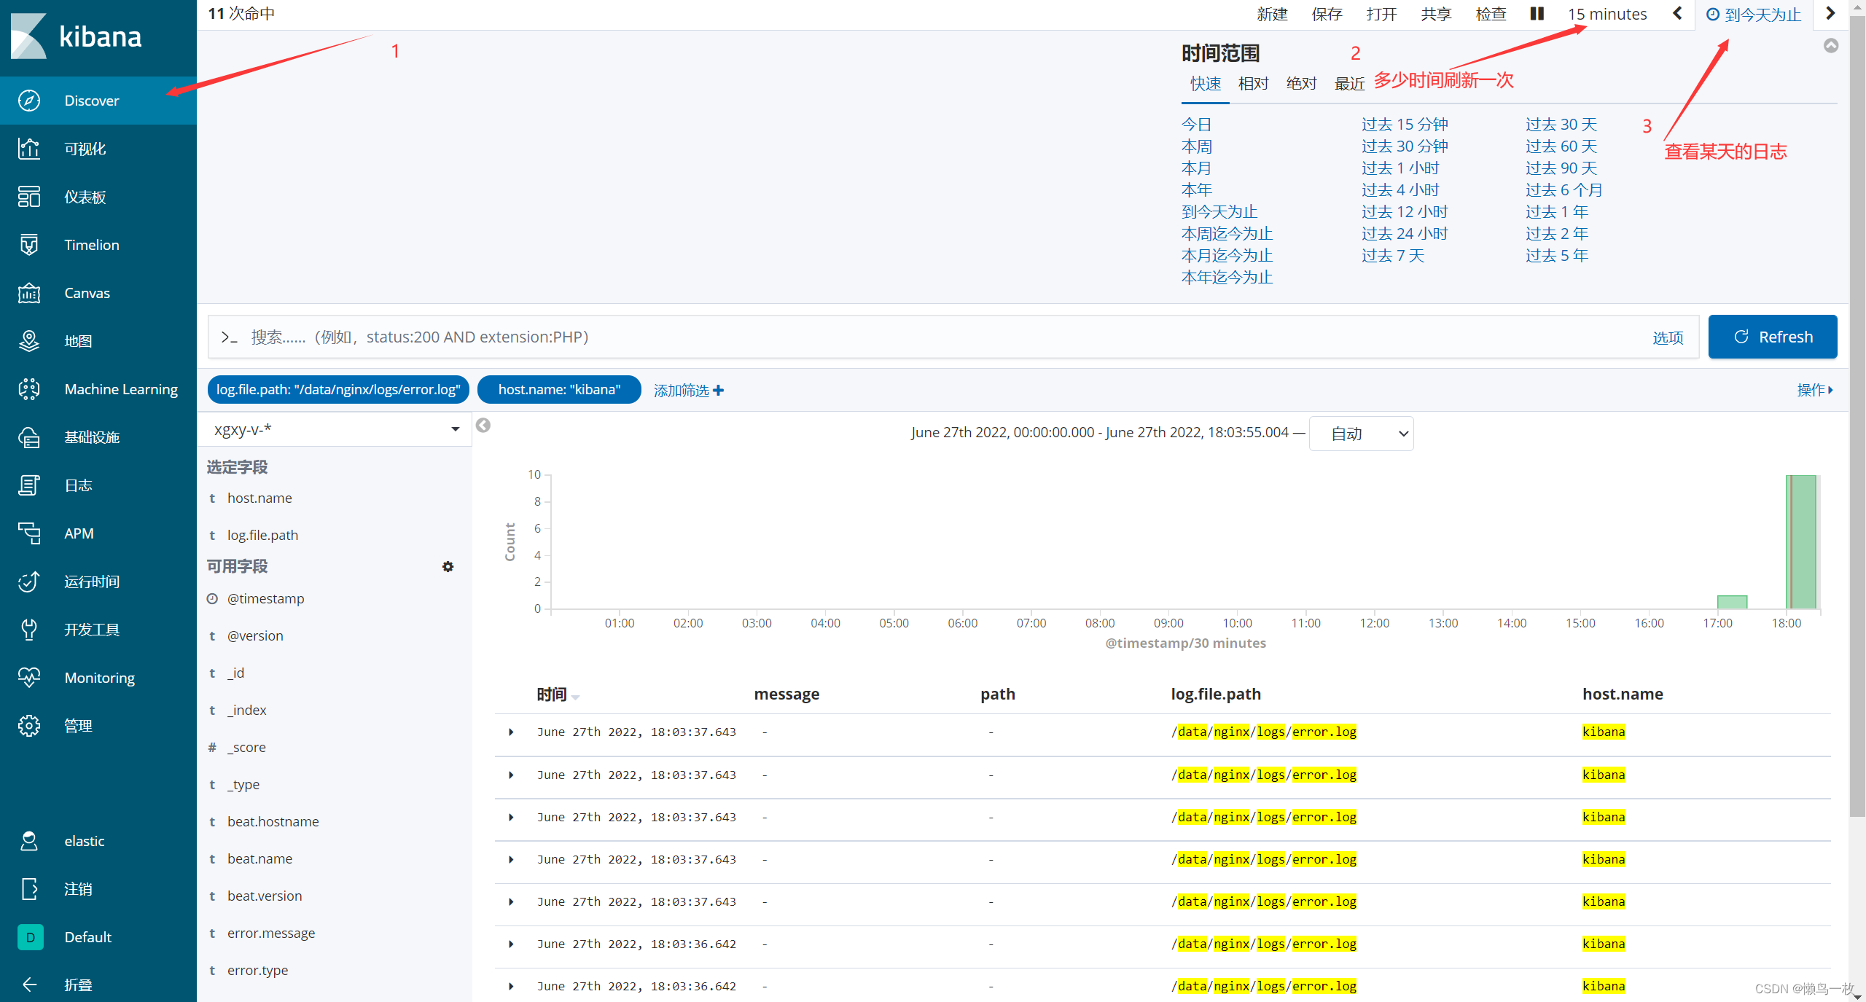Open the interval dropdown set to 自动
This screenshot has width=1866, height=1002.
pyautogui.click(x=1361, y=434)
